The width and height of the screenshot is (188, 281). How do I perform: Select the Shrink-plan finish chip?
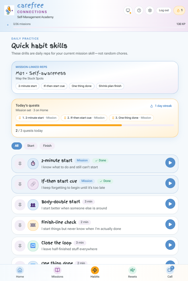[110, 86]
